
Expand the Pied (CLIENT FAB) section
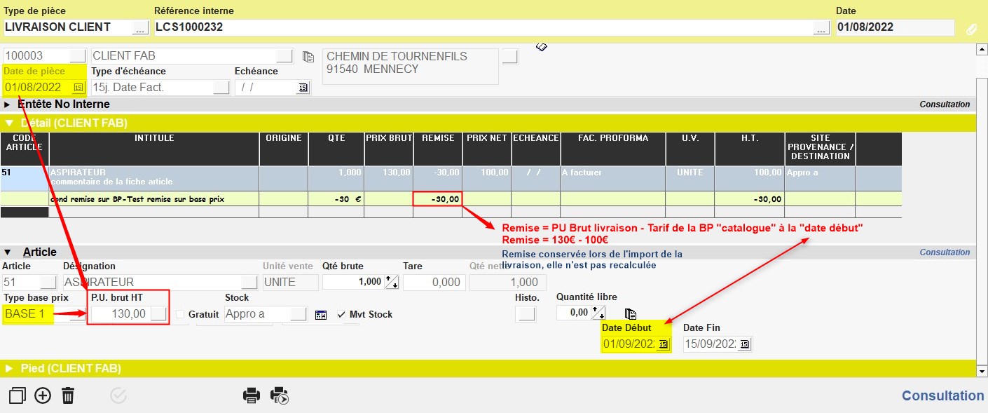tap(8, 368)
